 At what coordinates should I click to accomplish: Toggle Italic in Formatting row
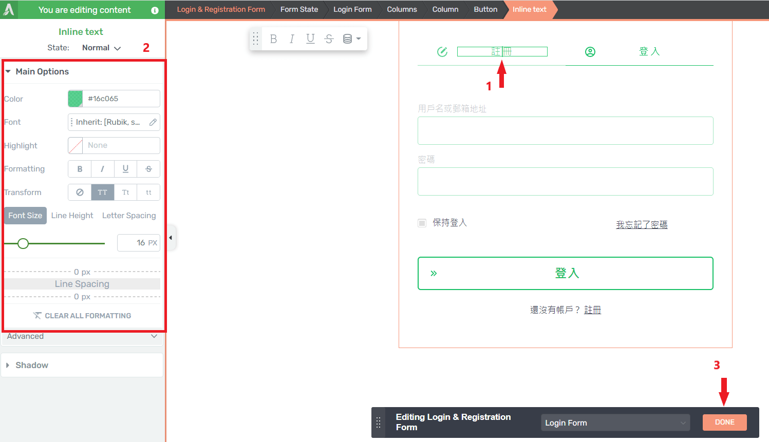coord(103,169)
